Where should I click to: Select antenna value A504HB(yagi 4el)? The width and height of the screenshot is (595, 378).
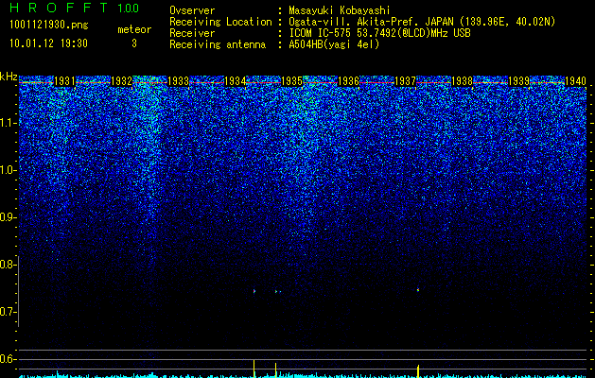coord(334,44)
